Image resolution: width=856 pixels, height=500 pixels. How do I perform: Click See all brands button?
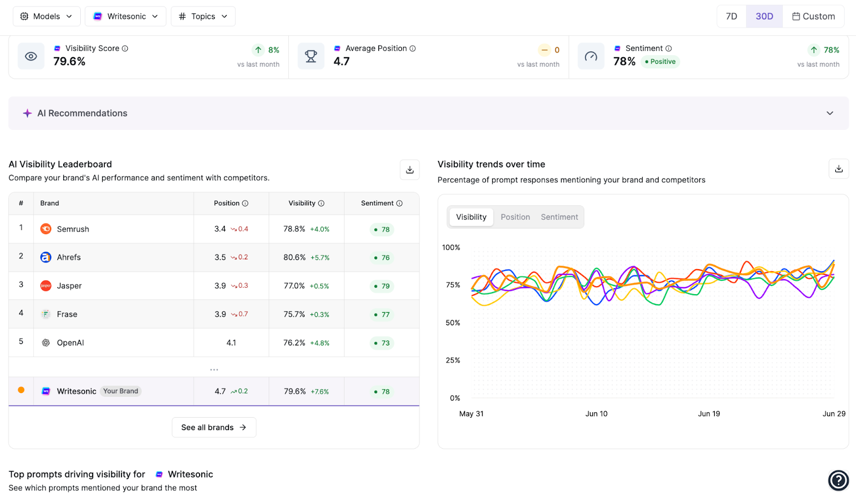tap(214, 427)
